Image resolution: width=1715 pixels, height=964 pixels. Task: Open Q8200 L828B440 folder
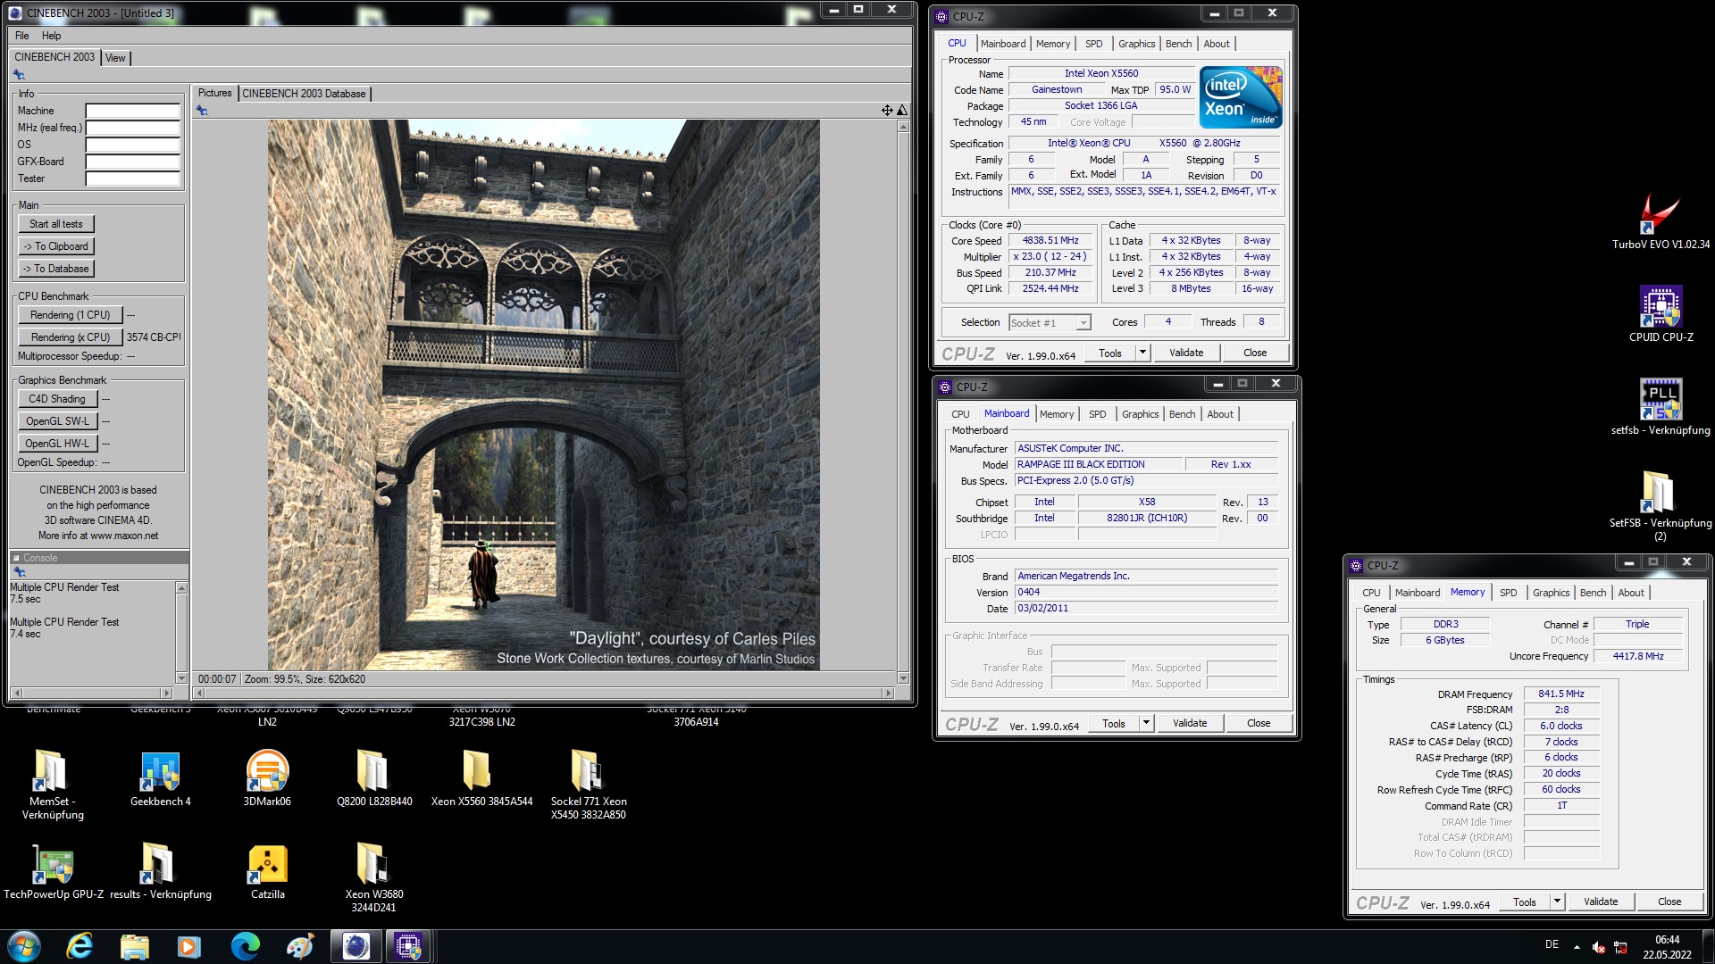(x=374, y=778)
